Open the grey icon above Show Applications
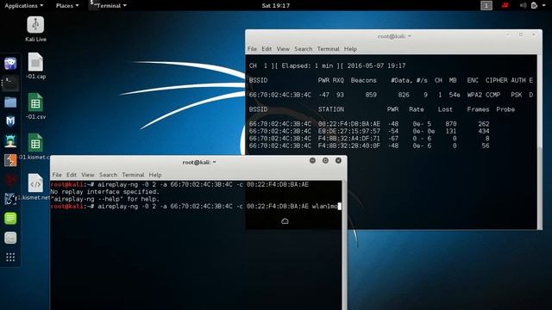Image resolution: width=552 pixels, height=310 pixels. click(x=10, y=238)
